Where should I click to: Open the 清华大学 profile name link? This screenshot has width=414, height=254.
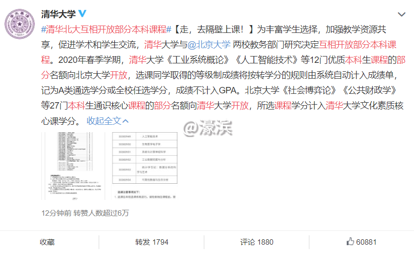[x=58, y=13]
